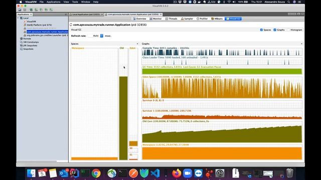321x180 pixels.
Task: Switch to Local Application (pid 32833) tab
Action: (86, 14)
